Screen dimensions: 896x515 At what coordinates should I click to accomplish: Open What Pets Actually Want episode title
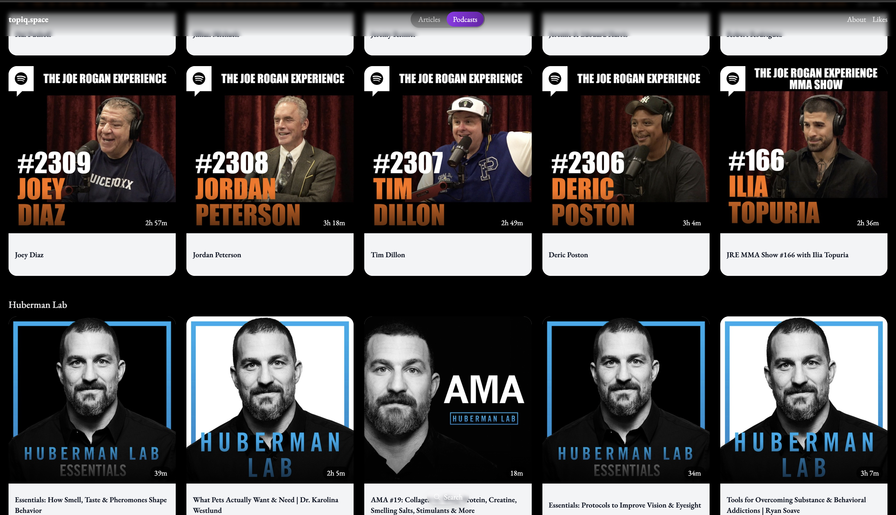coord(265,505)
